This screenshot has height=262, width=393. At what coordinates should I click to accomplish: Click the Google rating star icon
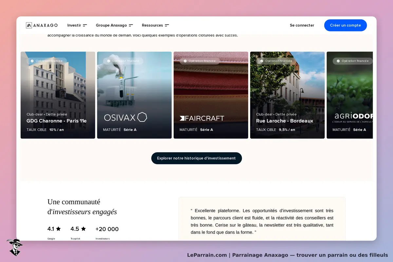[58, 229]
